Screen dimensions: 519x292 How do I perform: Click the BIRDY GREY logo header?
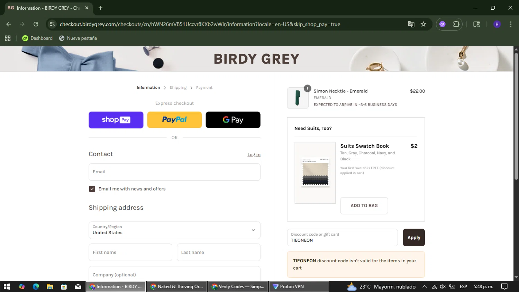pyautogui.click(x=256, y=59)
